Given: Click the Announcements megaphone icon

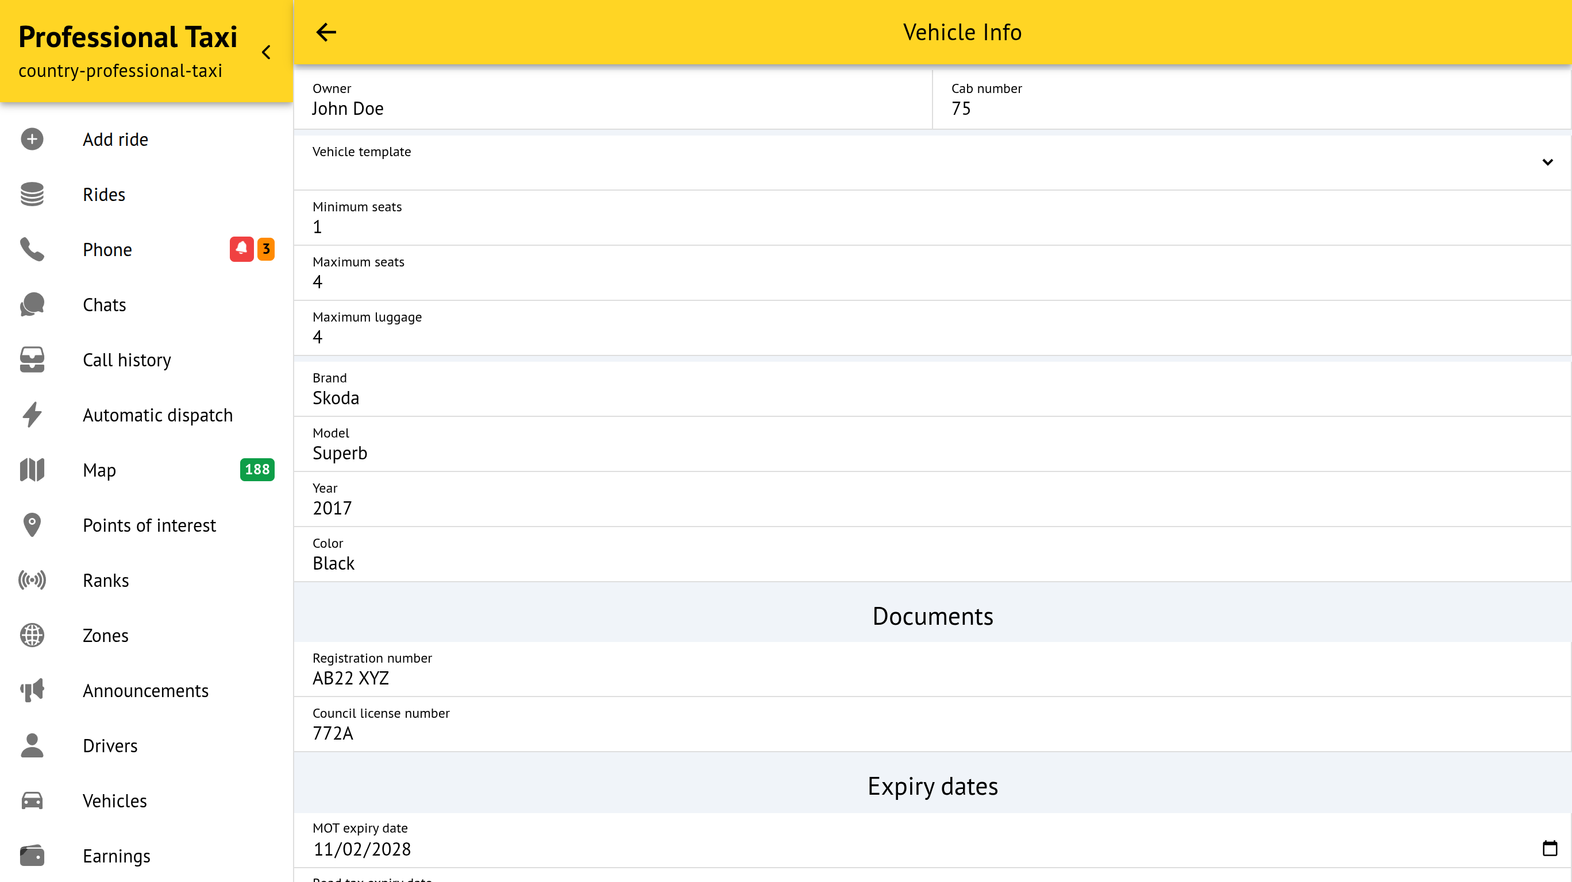Looking at the screenshot, I should pyautogui.click(x=32, y=690).
